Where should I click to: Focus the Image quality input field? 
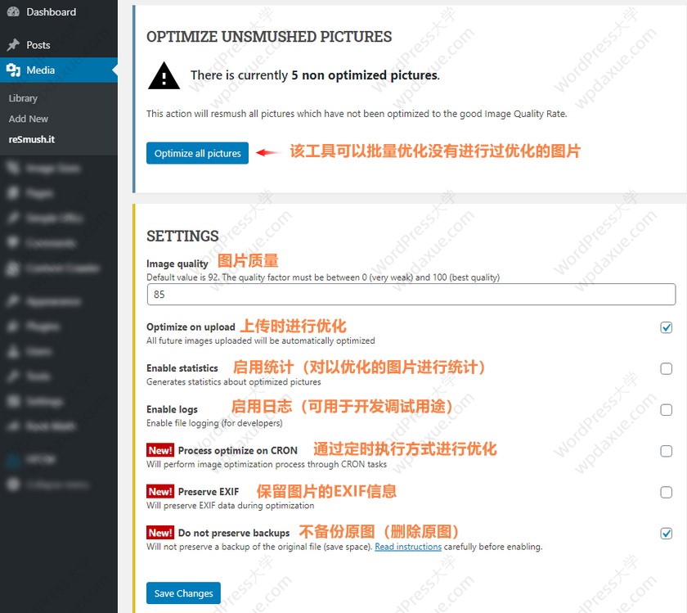(411, 295)
